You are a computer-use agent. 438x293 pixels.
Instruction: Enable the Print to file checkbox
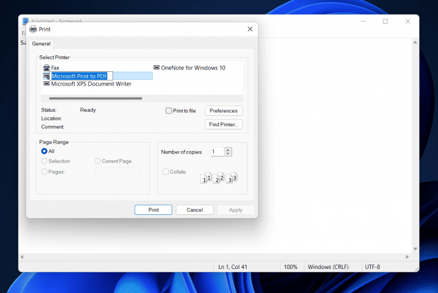point(169,111)
